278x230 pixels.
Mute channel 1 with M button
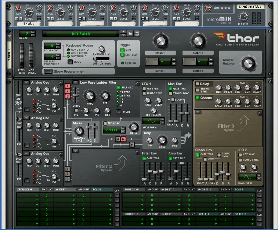point(17,19)
